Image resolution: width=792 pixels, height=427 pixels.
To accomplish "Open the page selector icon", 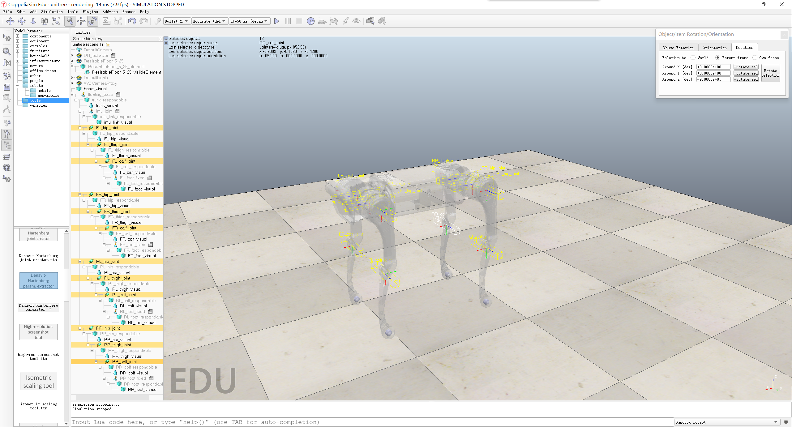I will pos(370,21).
